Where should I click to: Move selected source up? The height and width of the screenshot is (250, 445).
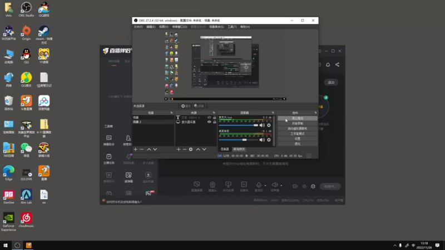click(x=198, y=149)
